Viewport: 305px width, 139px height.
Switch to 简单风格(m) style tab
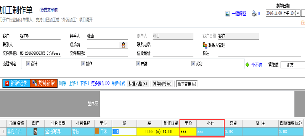pyautogui.click(x=162, y=84)
